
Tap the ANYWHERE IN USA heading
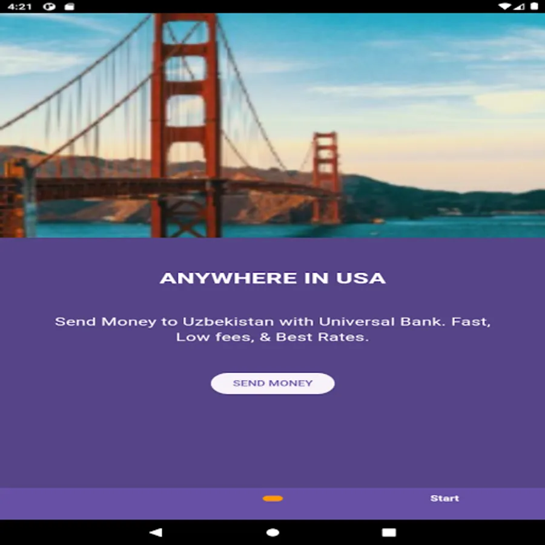click(273, 278)
